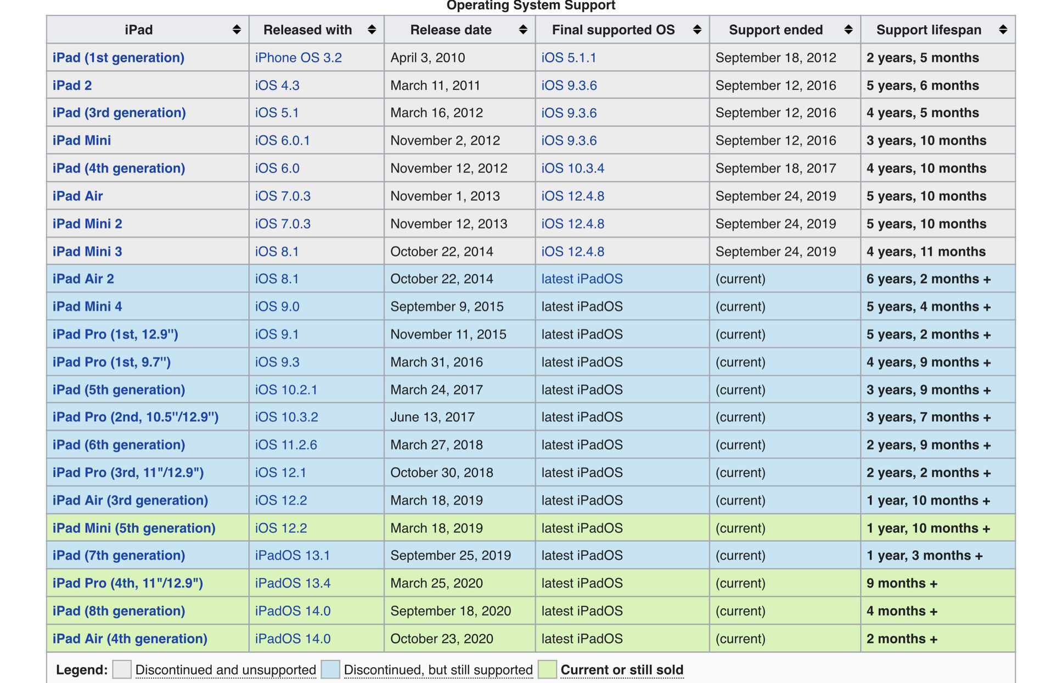Open the iOS 6.0 link
Screen dimensions: 1063x683
coord(277,168)
